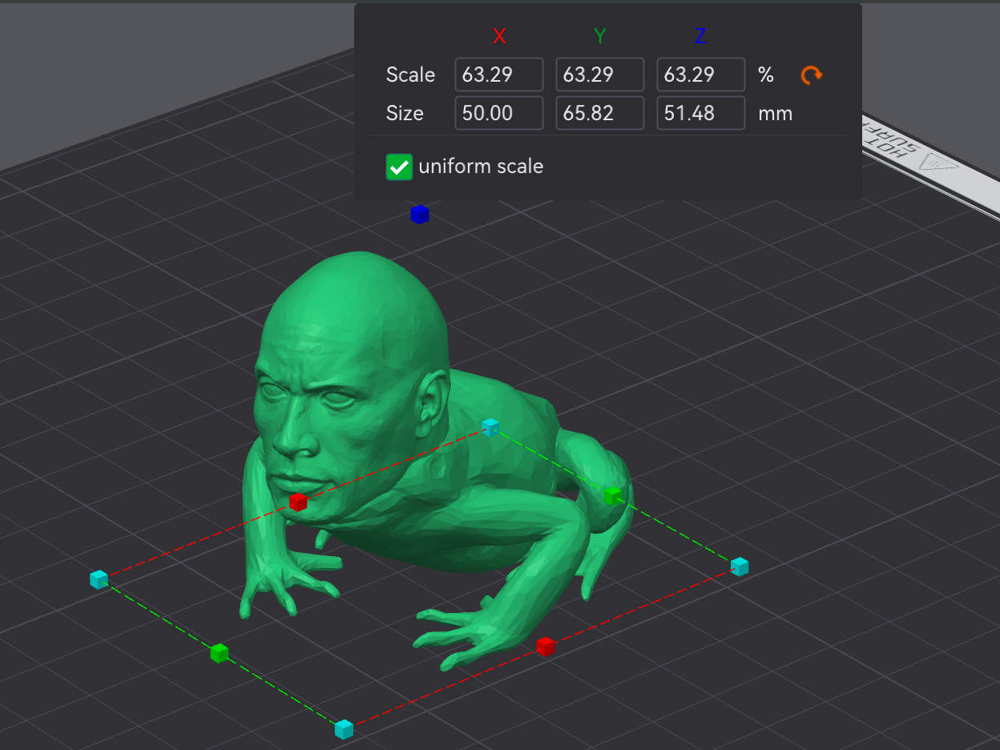Viewport: 1000px width, 750px height.
Task: Click the Scale row label
Action: tap(410, 75)
